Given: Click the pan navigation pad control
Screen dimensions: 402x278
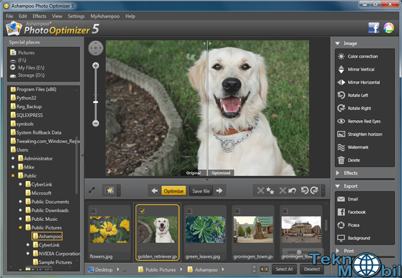Looking at the screenshot, I should coord(95,48).
